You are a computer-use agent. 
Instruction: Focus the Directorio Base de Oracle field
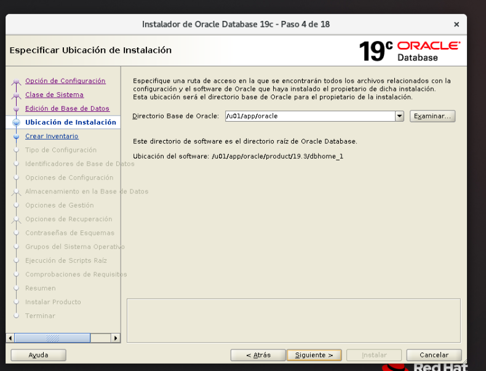(x=310, y=116)
